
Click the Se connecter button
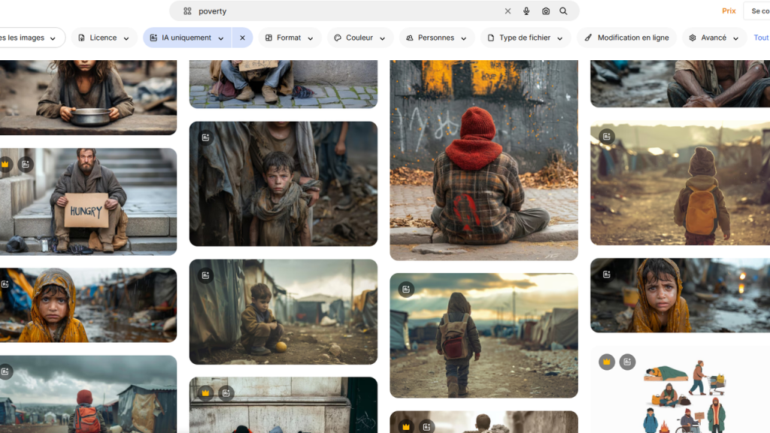pos(759,11)
